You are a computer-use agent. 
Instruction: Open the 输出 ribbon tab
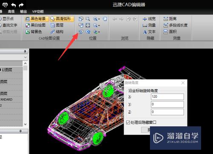[x=23, y=11]
